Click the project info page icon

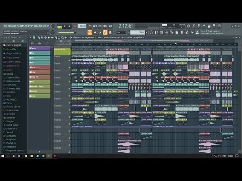point(177,32)
